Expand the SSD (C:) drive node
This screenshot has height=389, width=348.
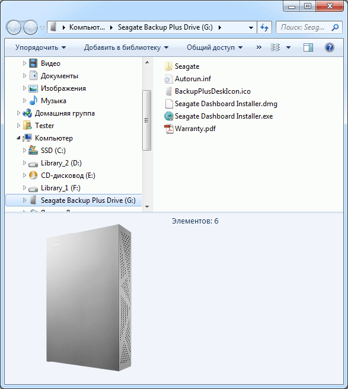[24, 150]
